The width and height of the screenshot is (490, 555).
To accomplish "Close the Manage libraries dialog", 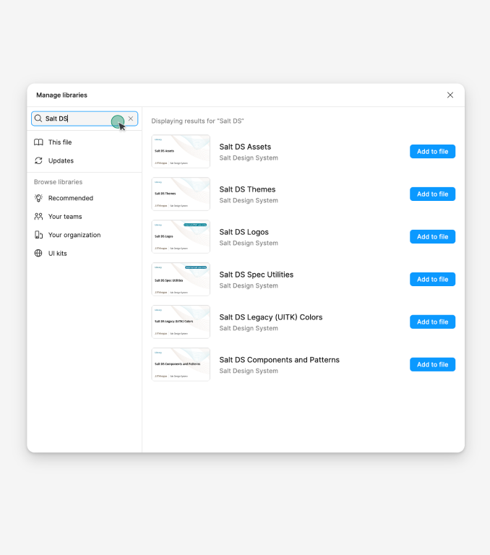I will pos(450,95).
